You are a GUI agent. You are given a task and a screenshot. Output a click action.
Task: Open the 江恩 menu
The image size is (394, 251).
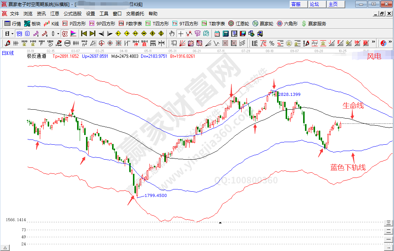click(x=55, y=13)
